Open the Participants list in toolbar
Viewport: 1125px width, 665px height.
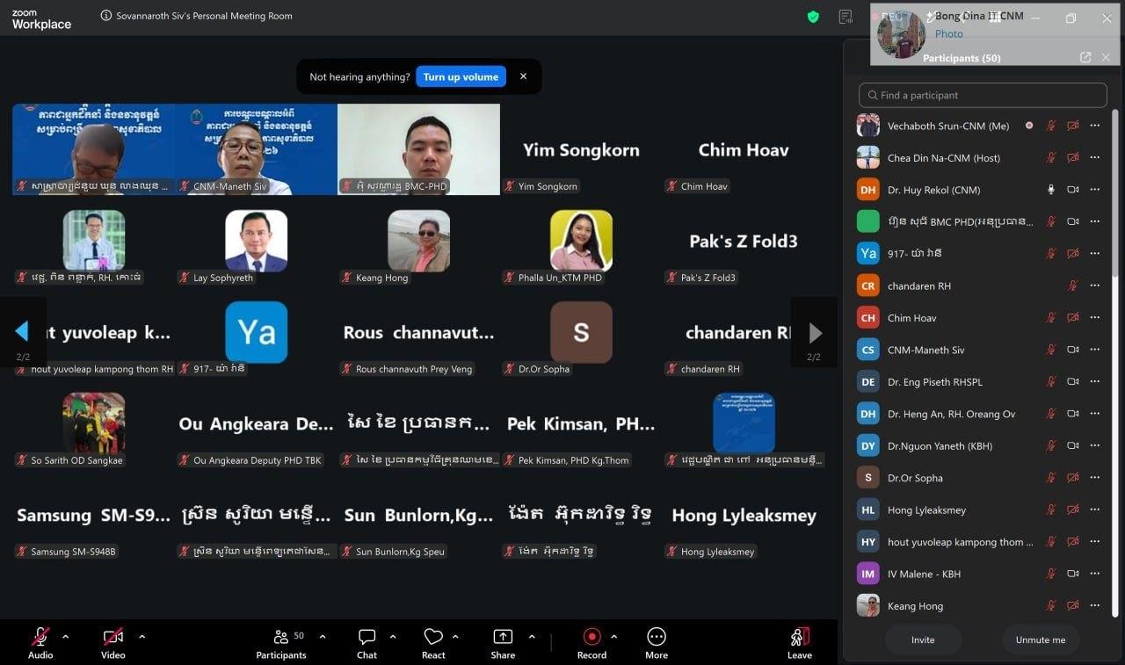click(x=281, y=643)
